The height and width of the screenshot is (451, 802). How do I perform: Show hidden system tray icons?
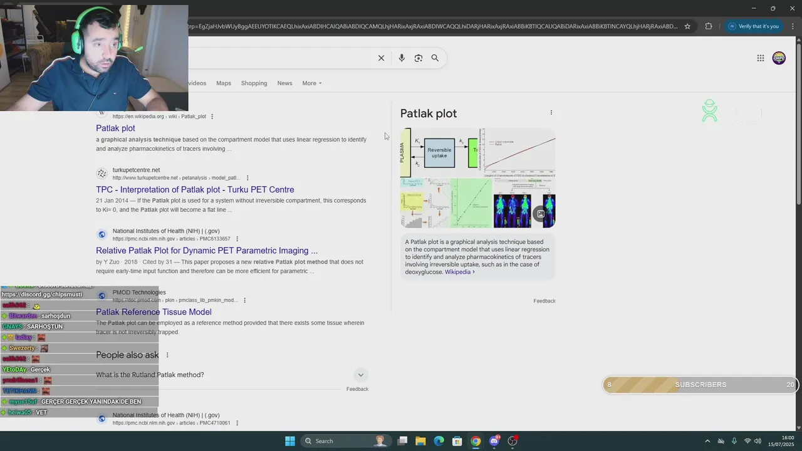(x=707, y=441)
